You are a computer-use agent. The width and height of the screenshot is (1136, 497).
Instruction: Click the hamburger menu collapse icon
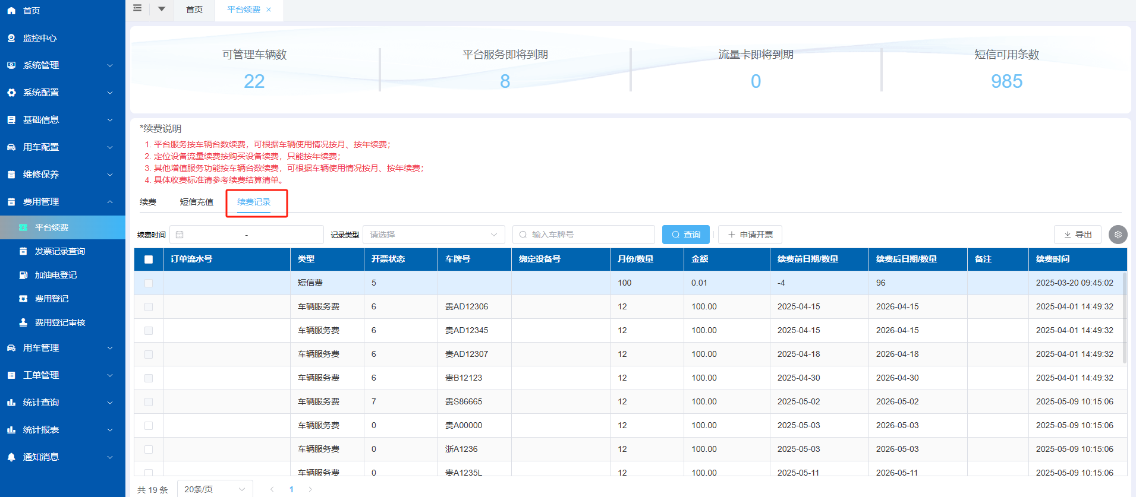coord(137,8)
